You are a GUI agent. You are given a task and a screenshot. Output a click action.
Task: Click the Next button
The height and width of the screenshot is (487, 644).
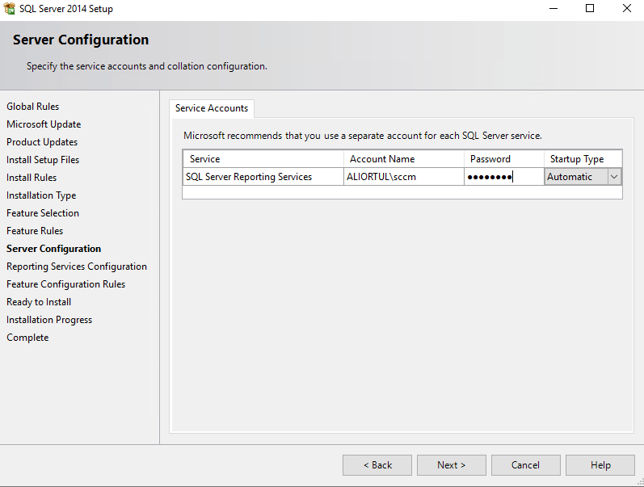point(451,465)
